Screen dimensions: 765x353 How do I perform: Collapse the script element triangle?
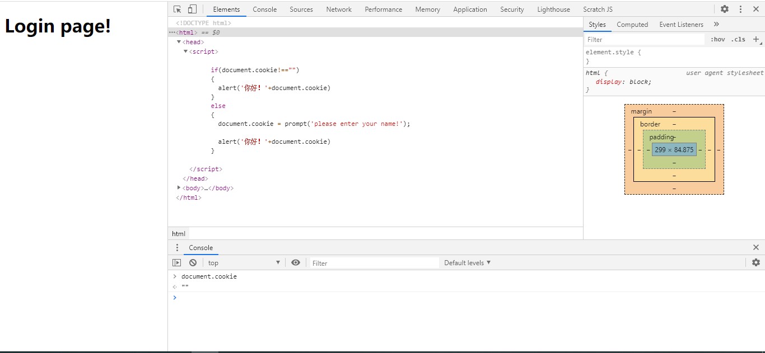(186, 51)
